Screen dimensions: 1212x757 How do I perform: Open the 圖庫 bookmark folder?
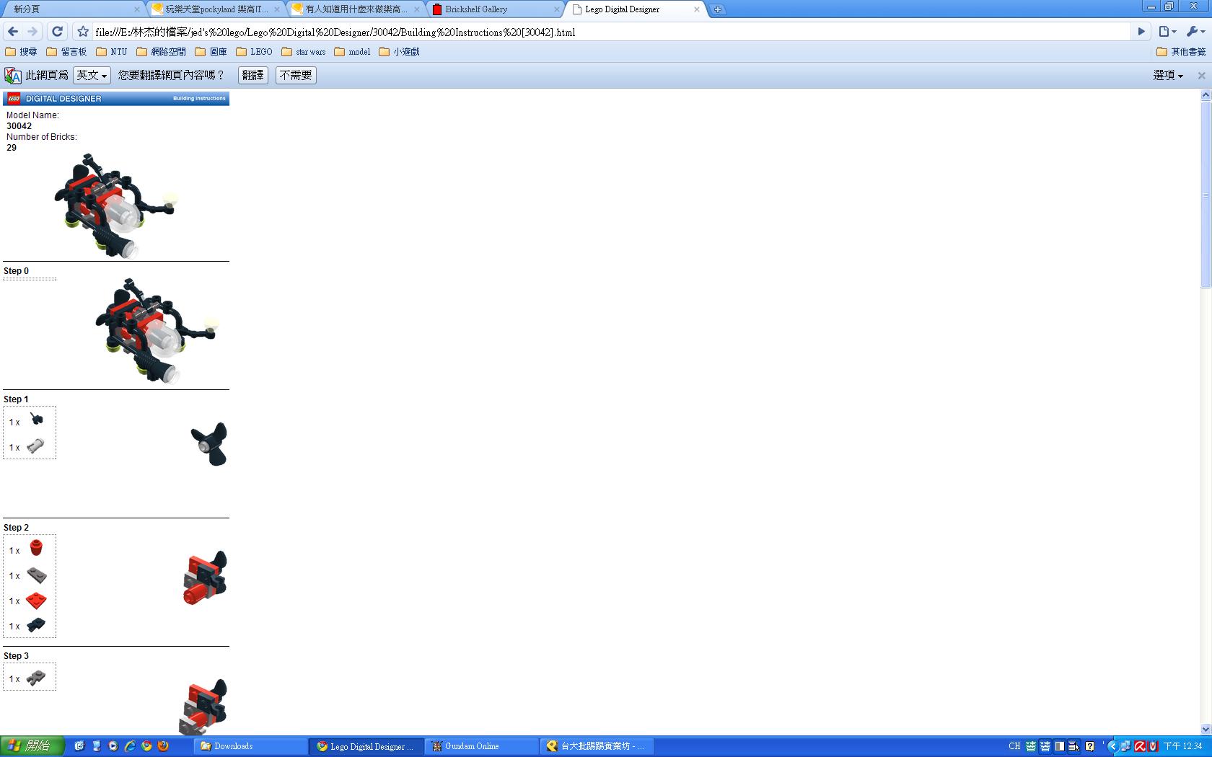(x=211, y=52)
